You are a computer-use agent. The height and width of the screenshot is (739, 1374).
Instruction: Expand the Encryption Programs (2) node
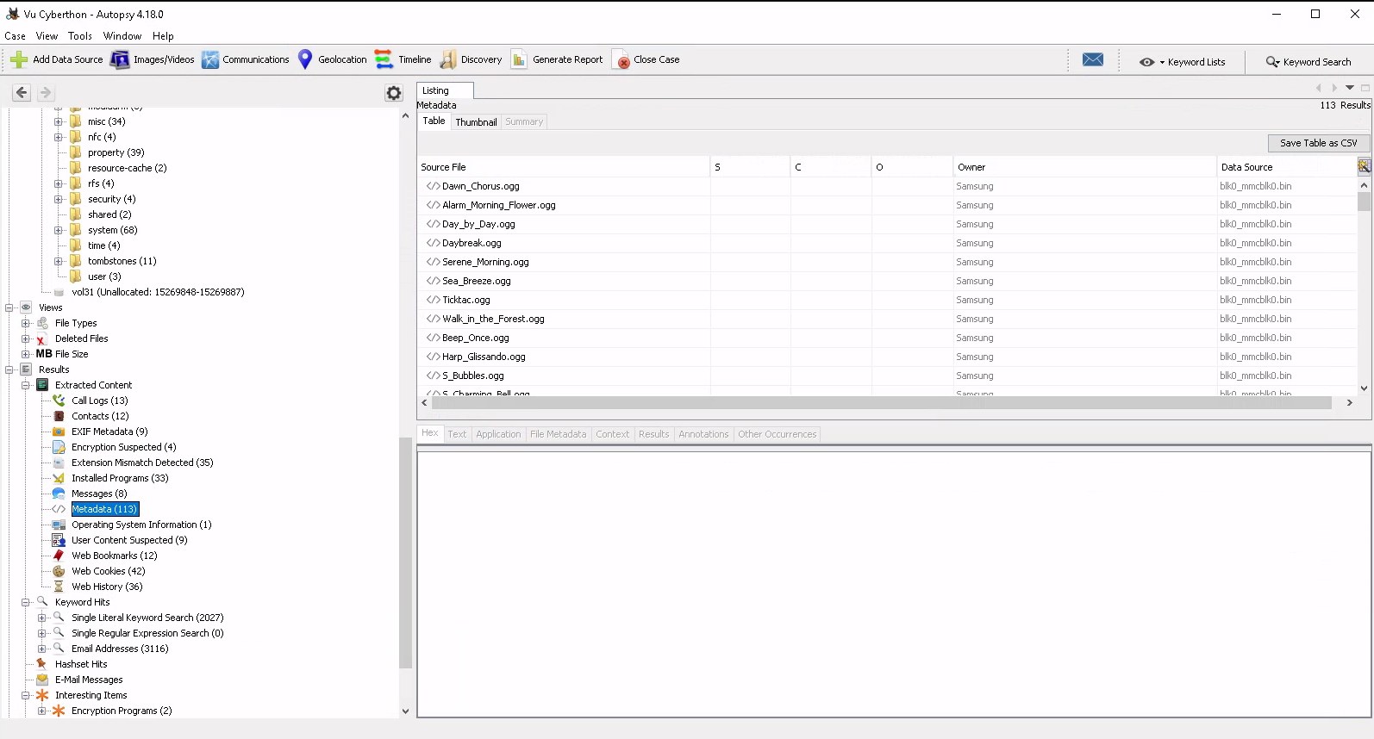[x=42, y=711]
